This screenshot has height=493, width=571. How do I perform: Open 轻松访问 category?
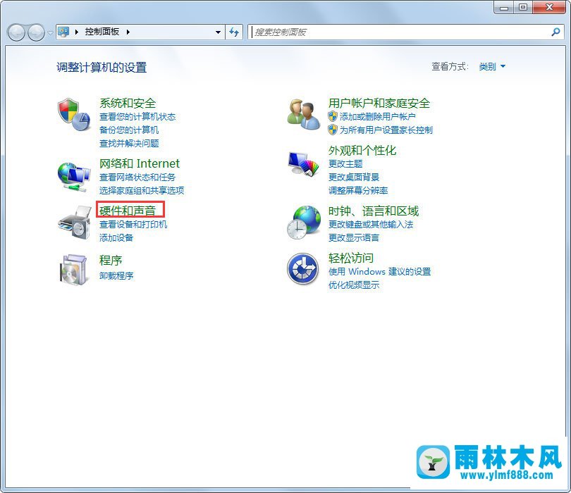(x=350, y=258)
